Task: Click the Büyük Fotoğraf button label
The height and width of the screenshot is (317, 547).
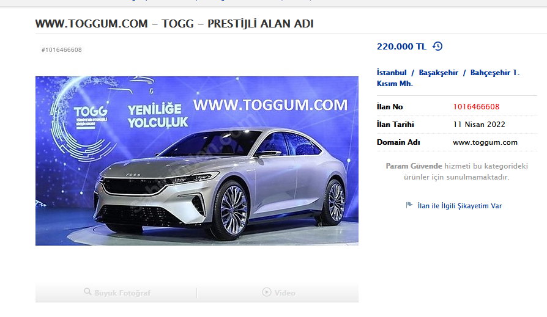Action: [x=122, y=293]
